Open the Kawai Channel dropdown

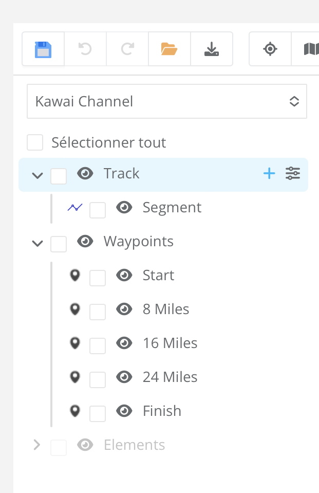click(167, 101)
